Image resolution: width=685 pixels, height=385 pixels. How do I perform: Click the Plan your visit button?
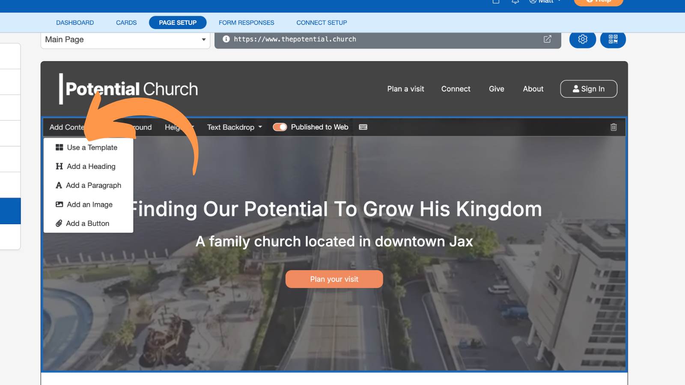(x=334, y=279)
